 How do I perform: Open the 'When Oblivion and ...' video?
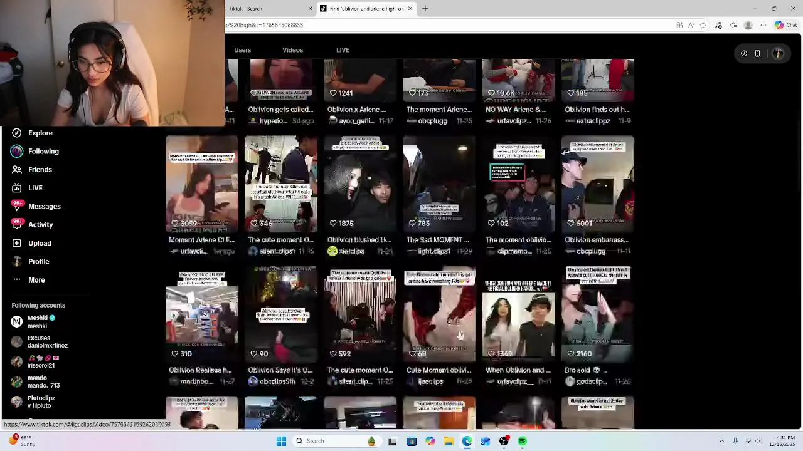[x=518, y=314]
